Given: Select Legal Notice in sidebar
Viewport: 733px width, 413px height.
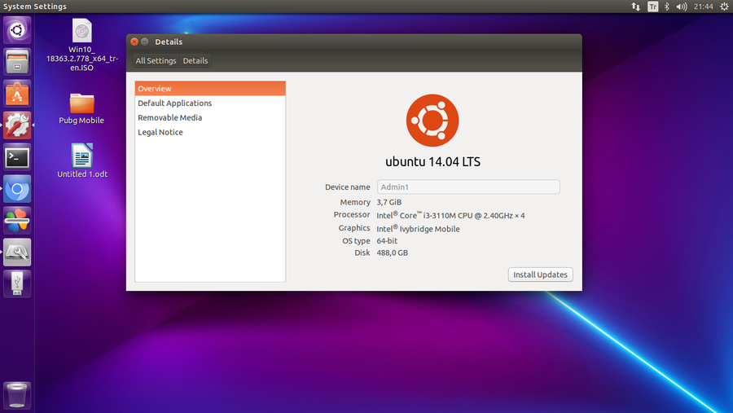Looking at the screenshot, I should (210, 132).
